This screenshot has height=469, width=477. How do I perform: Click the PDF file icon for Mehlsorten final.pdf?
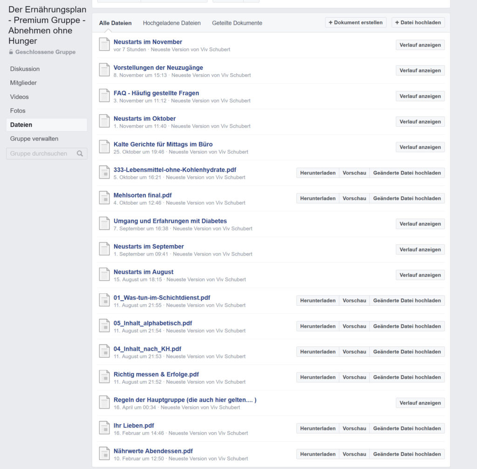104,198
